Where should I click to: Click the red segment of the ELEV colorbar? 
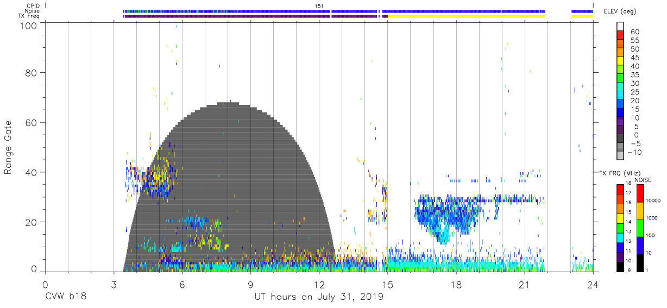point(620,36)
